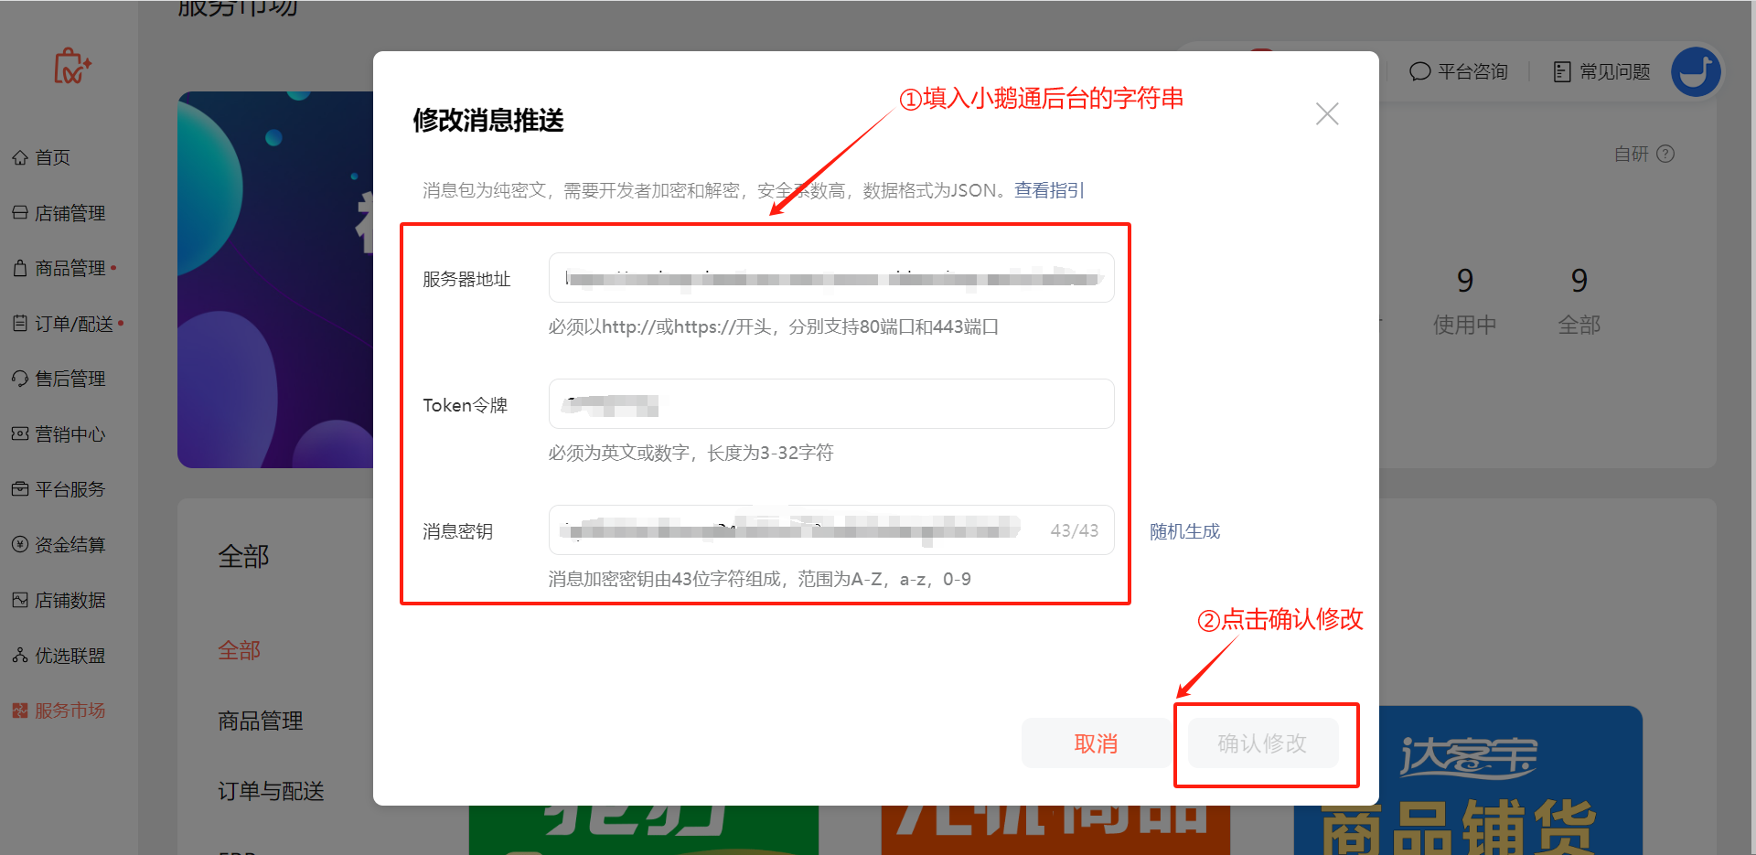Screen dimensions: 1756x855
Task: Click the 优选联盟 icon
Action: 20,655
